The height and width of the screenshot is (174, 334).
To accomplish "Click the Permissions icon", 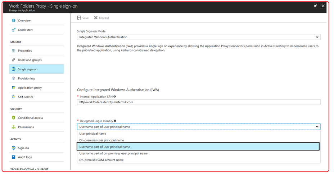I will click(x=14, y=127).
